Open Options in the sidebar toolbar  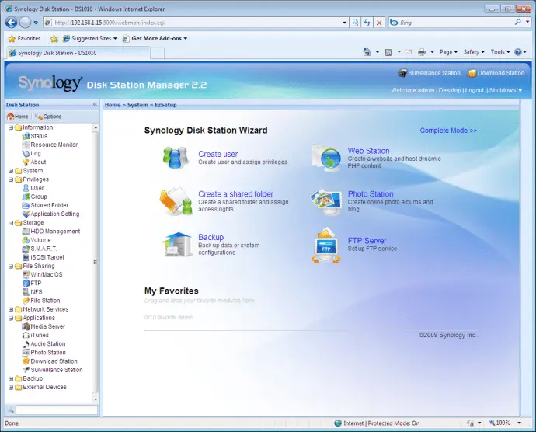48,117
